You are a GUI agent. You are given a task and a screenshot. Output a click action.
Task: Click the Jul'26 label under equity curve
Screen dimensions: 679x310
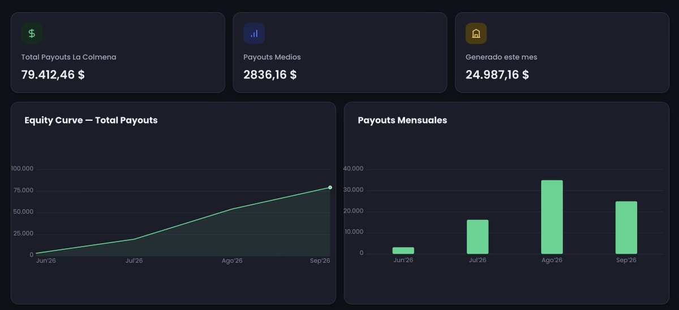click(x=134, y=260)
